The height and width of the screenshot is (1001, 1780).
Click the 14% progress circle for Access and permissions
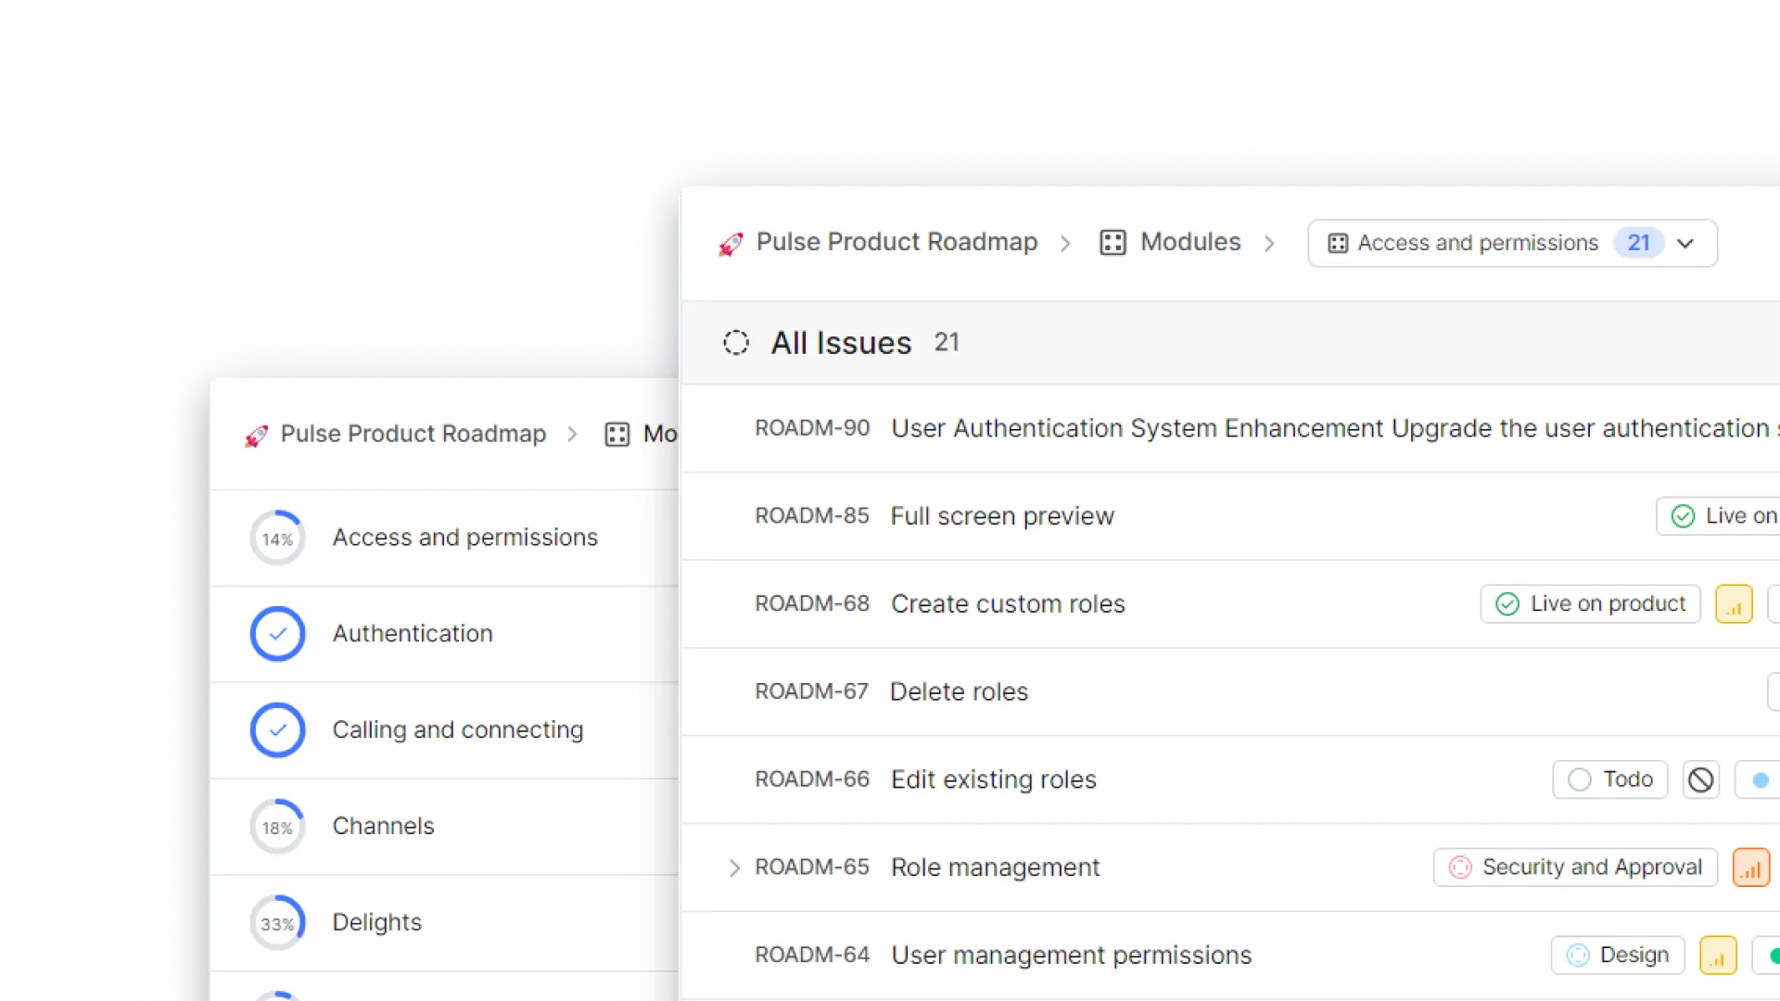pos(277,539)
